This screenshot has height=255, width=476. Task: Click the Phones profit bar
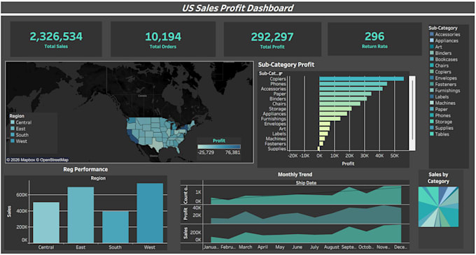point(353,84)
